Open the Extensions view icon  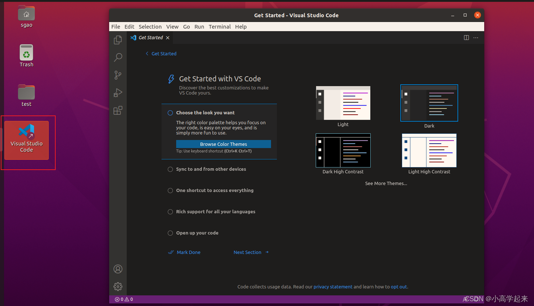[118, 110]
